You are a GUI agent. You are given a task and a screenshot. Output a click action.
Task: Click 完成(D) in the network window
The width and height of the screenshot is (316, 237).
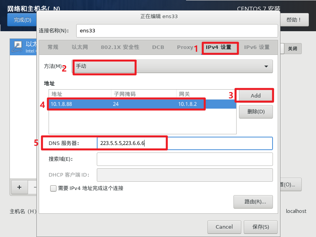[22, 20]
